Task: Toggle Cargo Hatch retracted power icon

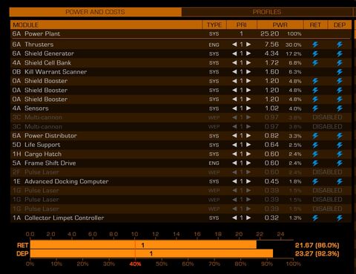Action: pyautogui.click(x=315, y=154)
